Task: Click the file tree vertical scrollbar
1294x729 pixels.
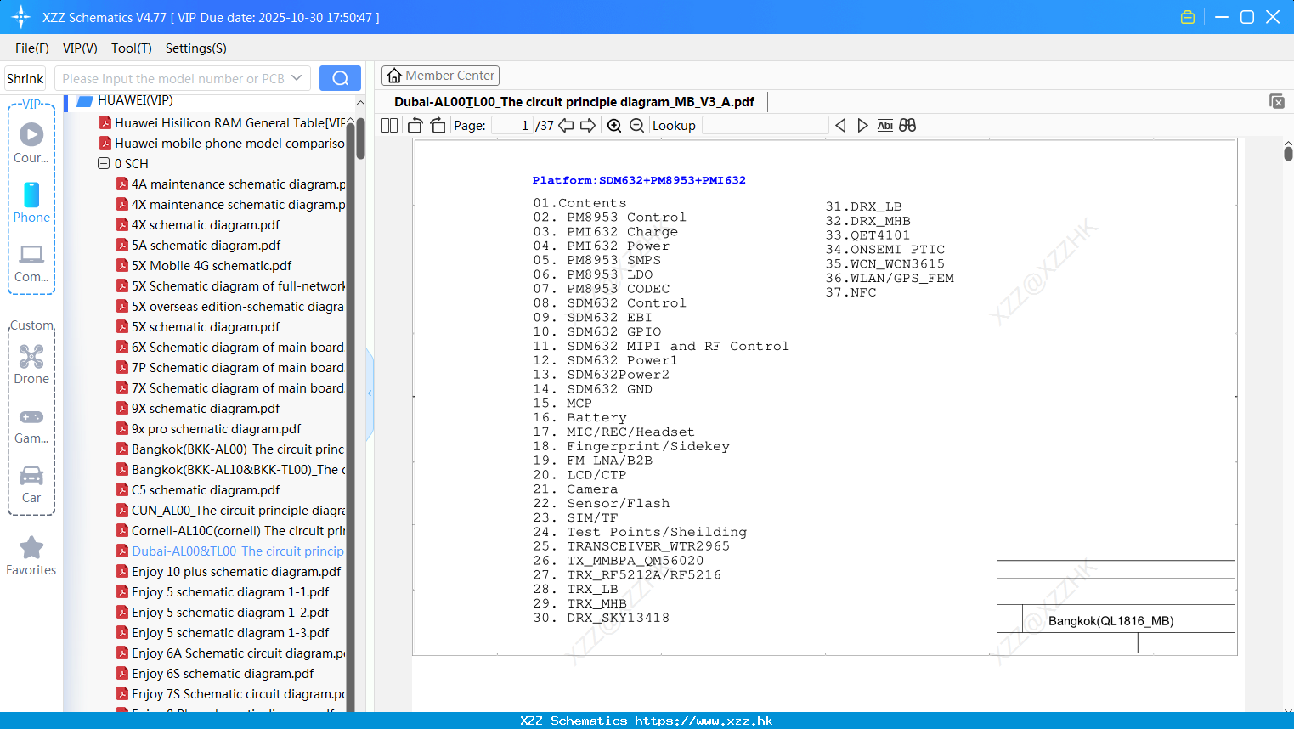Action: point(360,138)
